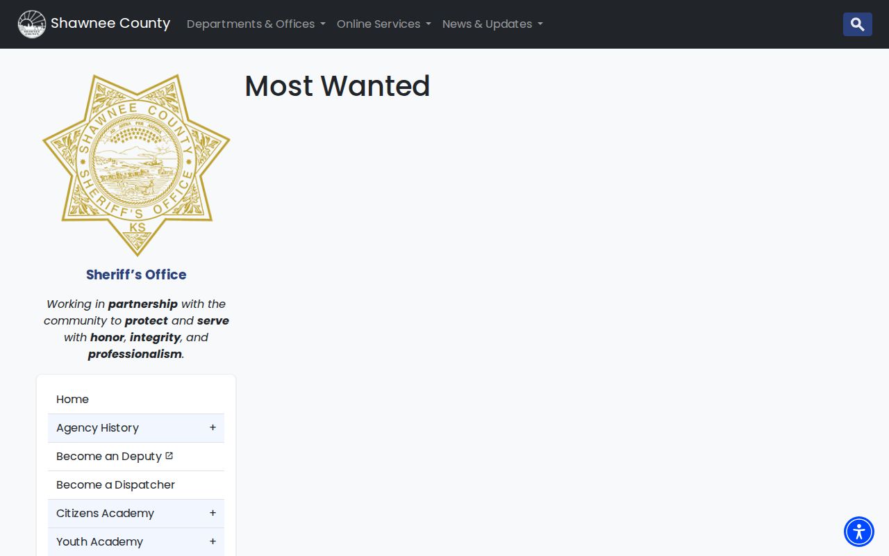Open Become a Dispatcher in sidebar
This screenshot has height=556, width=889.
136,485
